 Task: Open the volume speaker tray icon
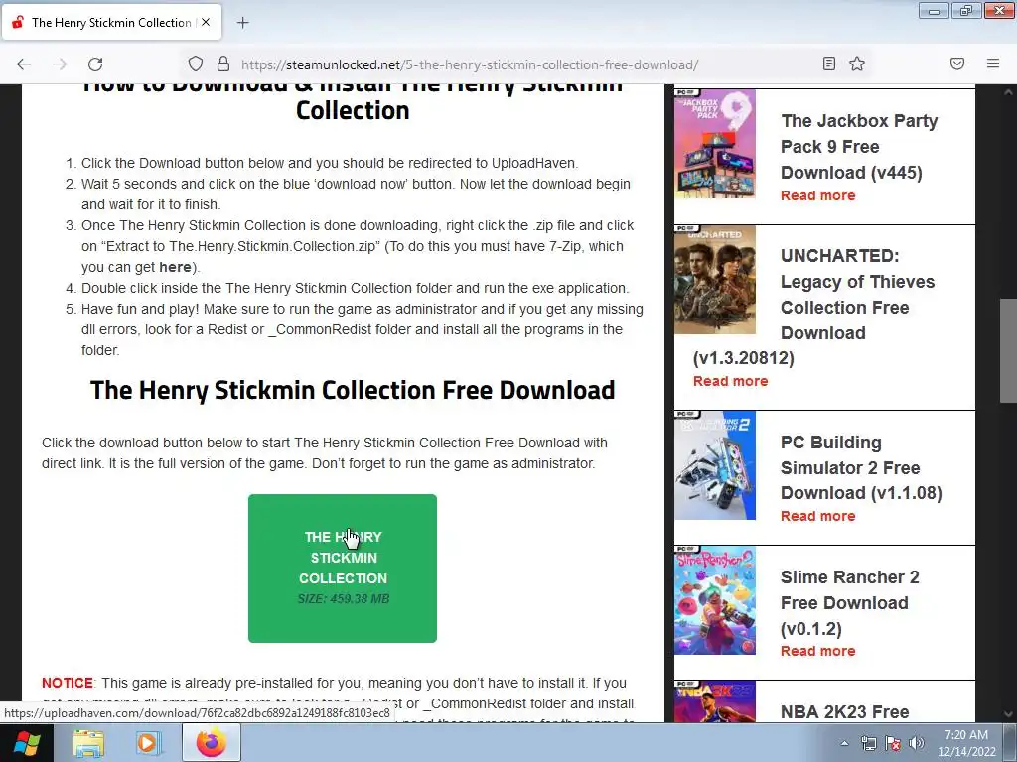coord(917,743)
